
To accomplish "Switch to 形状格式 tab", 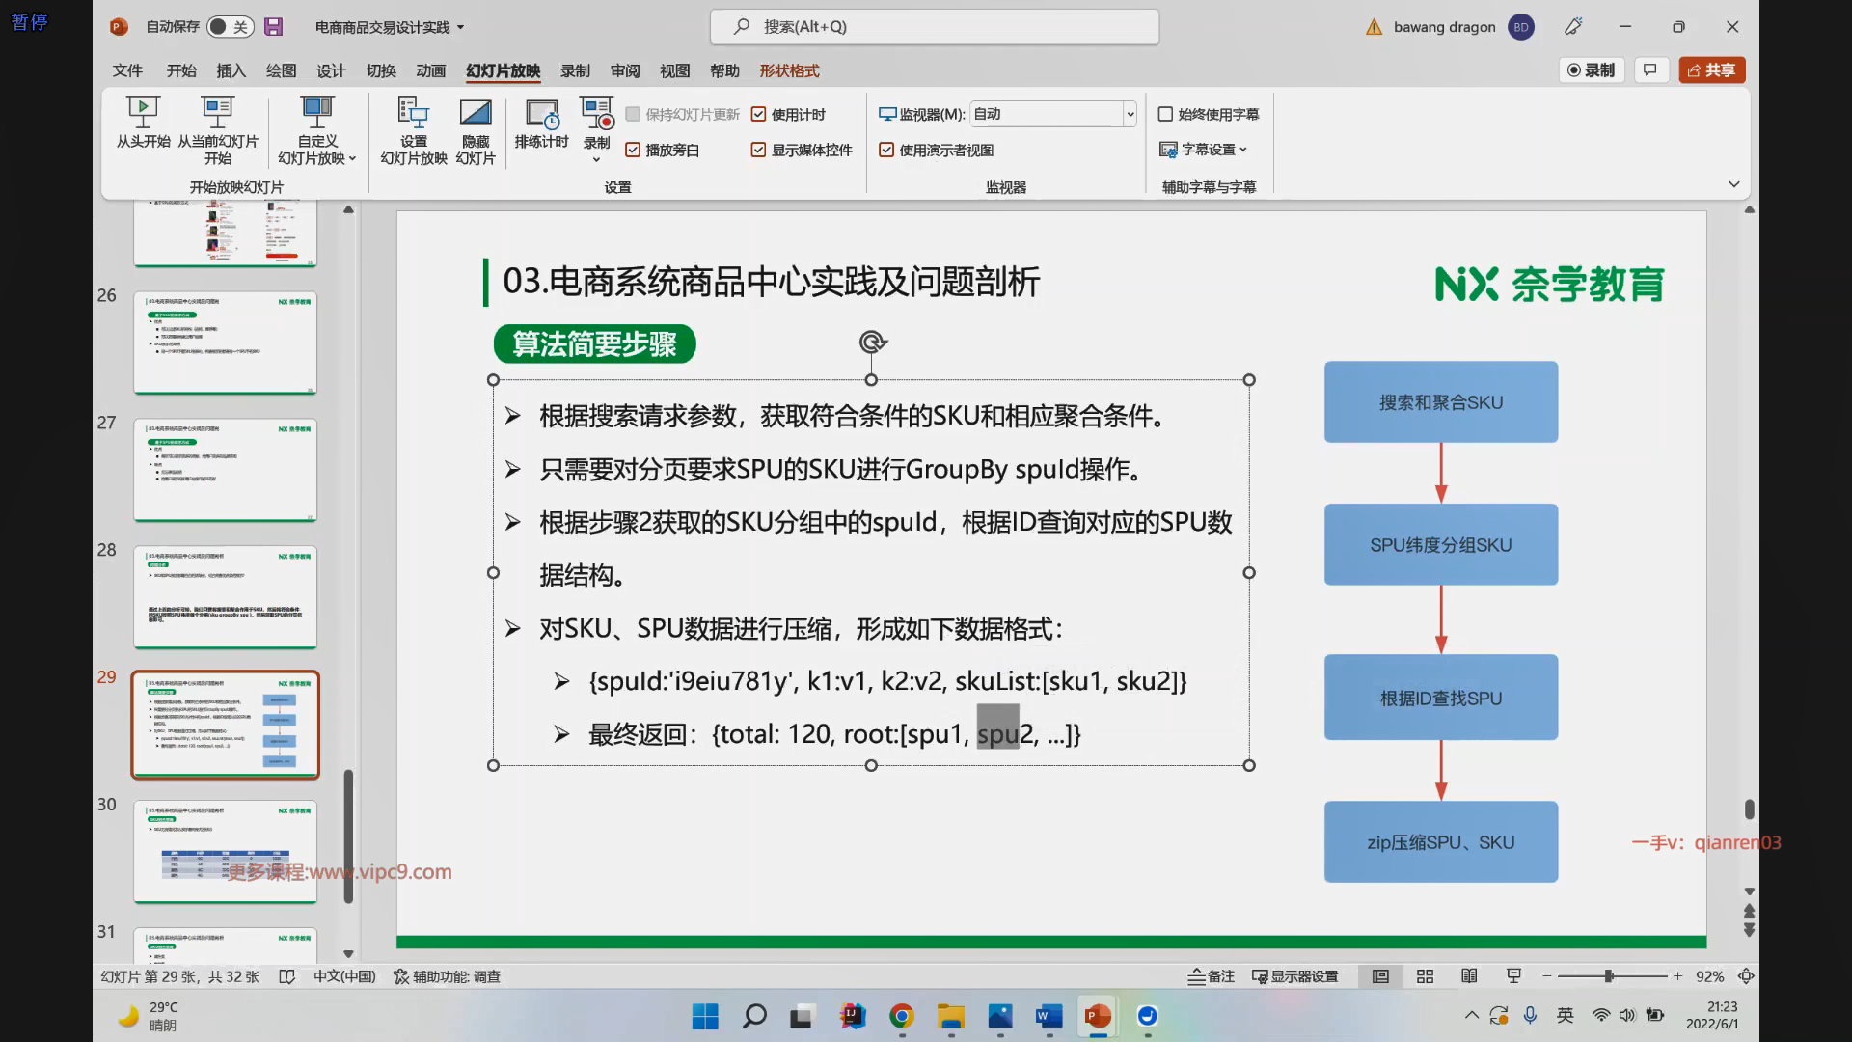I will coord(788,70).
